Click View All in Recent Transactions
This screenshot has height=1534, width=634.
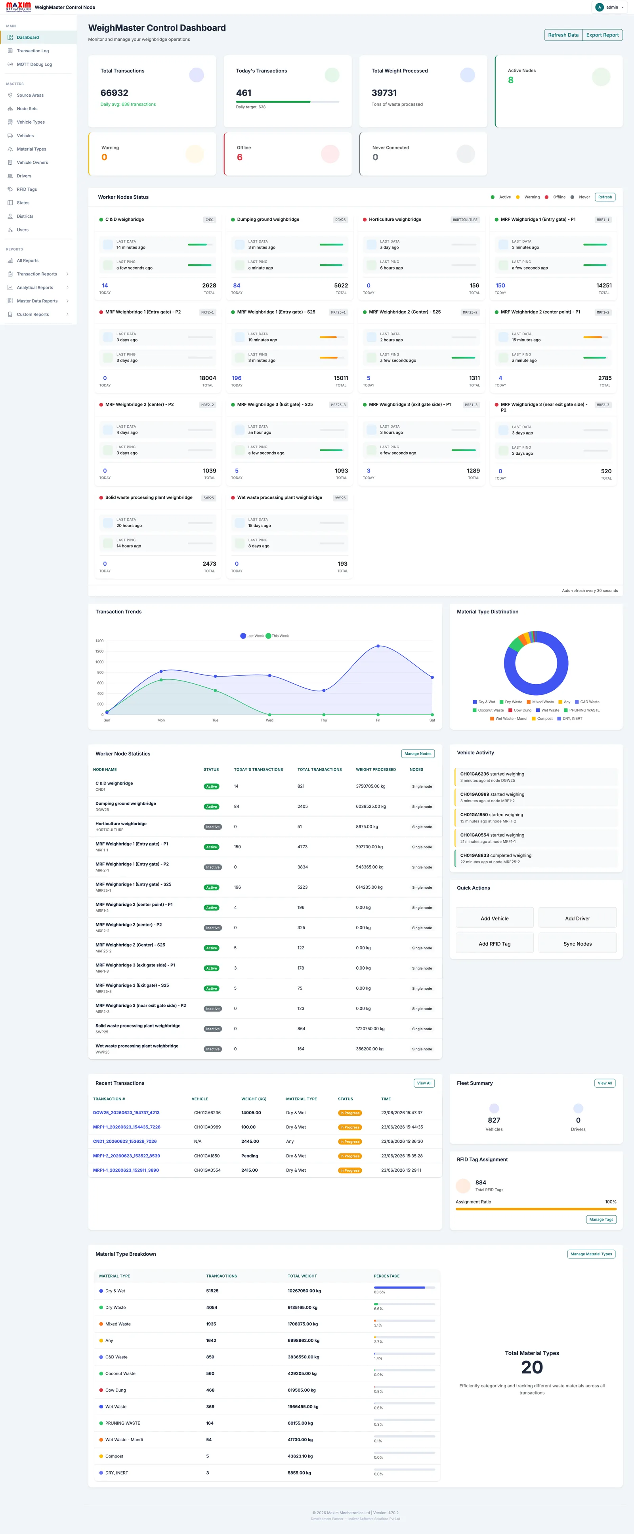424,1083
